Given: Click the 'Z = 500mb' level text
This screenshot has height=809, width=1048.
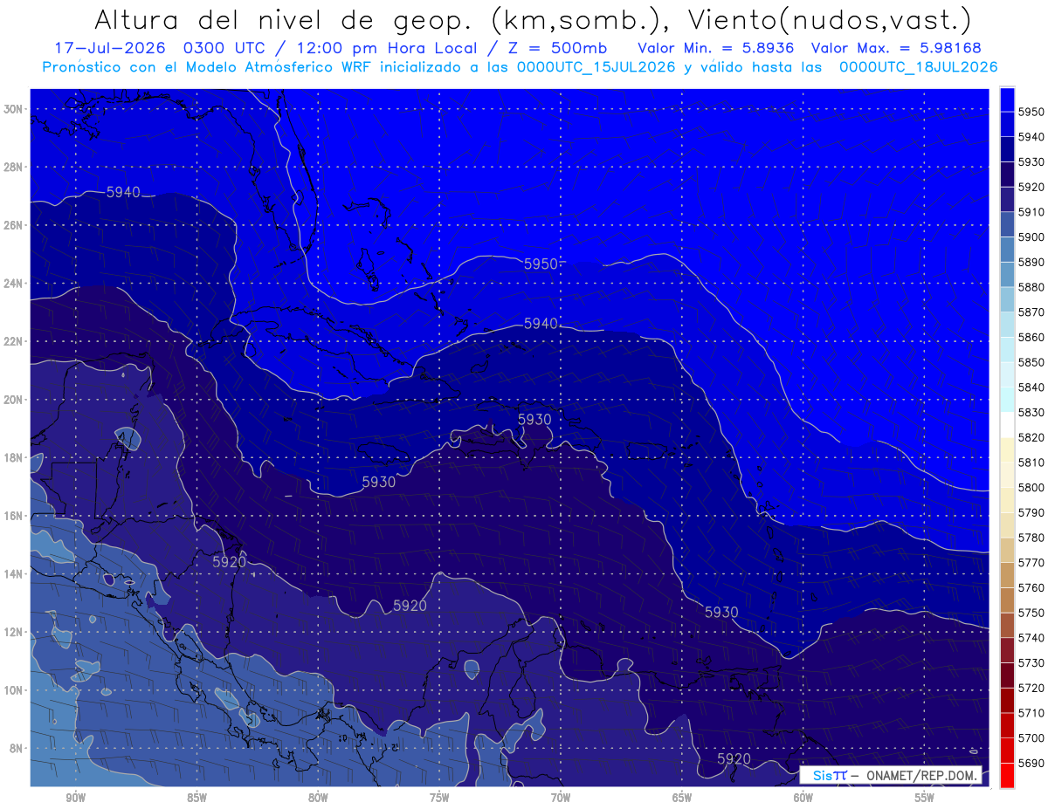Looking at the screenshot, I should click(x=555, y=48).
